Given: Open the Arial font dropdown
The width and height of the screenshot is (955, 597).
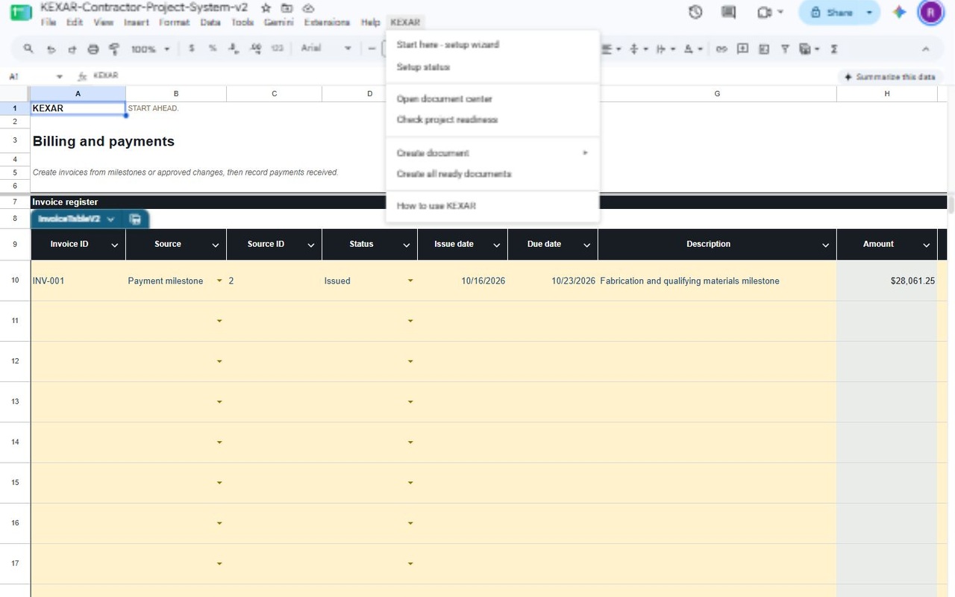Looking at the screenshot, I should pos(325,49).
